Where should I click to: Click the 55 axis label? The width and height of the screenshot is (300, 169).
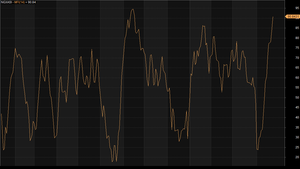coord(297,88)
